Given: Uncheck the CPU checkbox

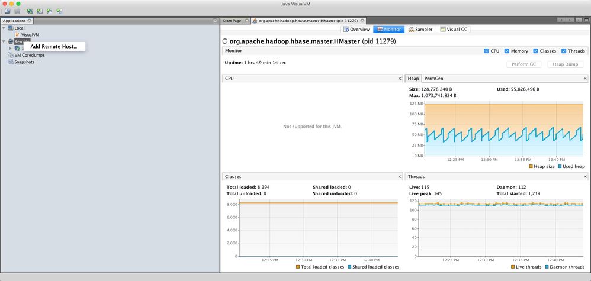Looking at the screenshot, I should point(486,51).
